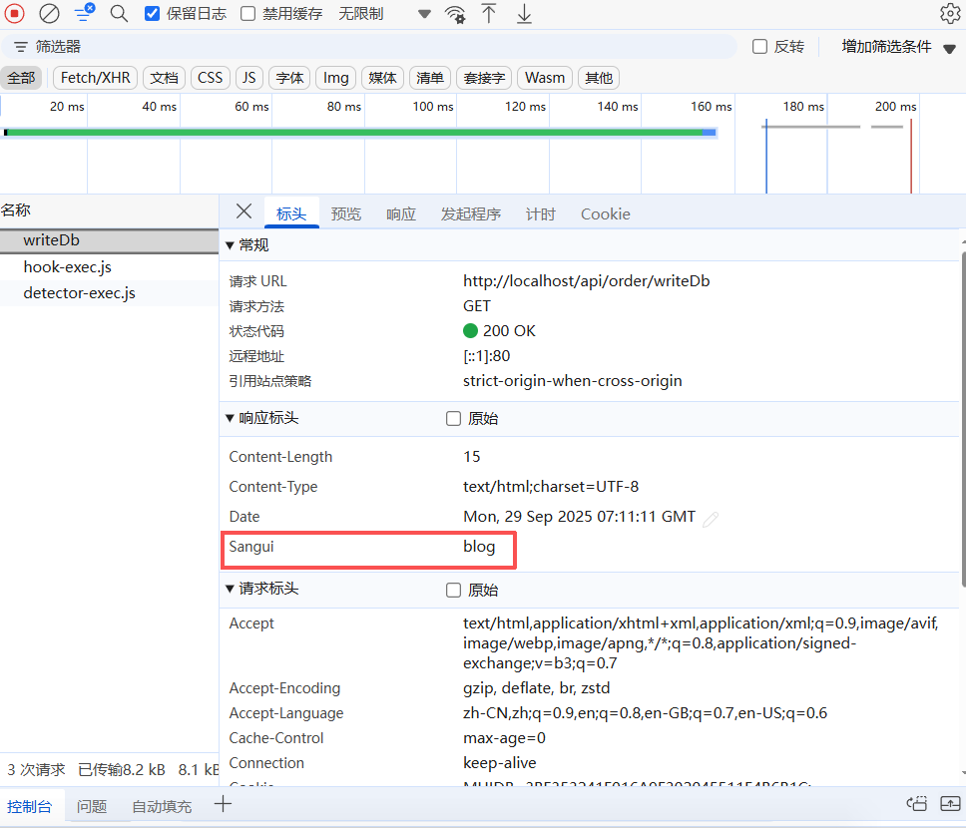This screenshot has height=828, width=966.
Task: Click the export HAR download arrow
Action: (524, 14)
